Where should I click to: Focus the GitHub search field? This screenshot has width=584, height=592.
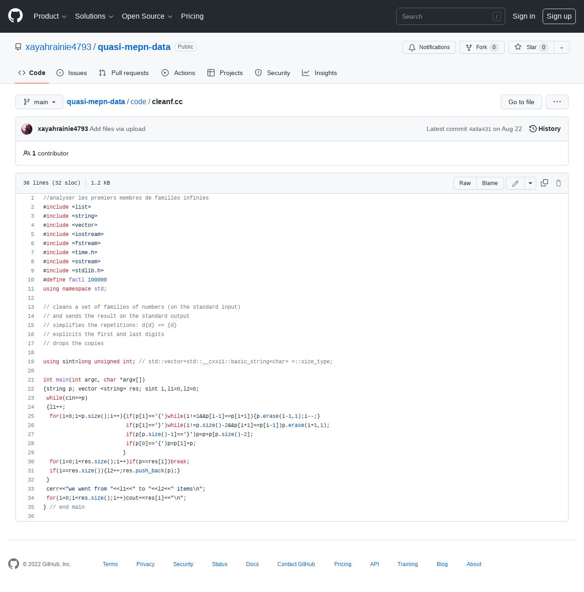click(450, 16)
